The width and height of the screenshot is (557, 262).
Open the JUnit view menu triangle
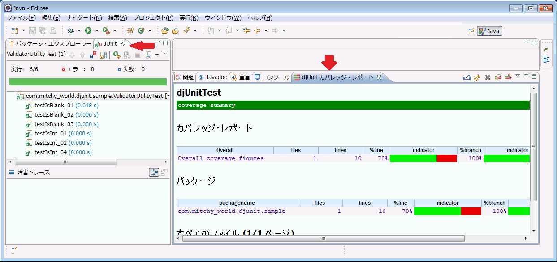(x=165, y=53)
